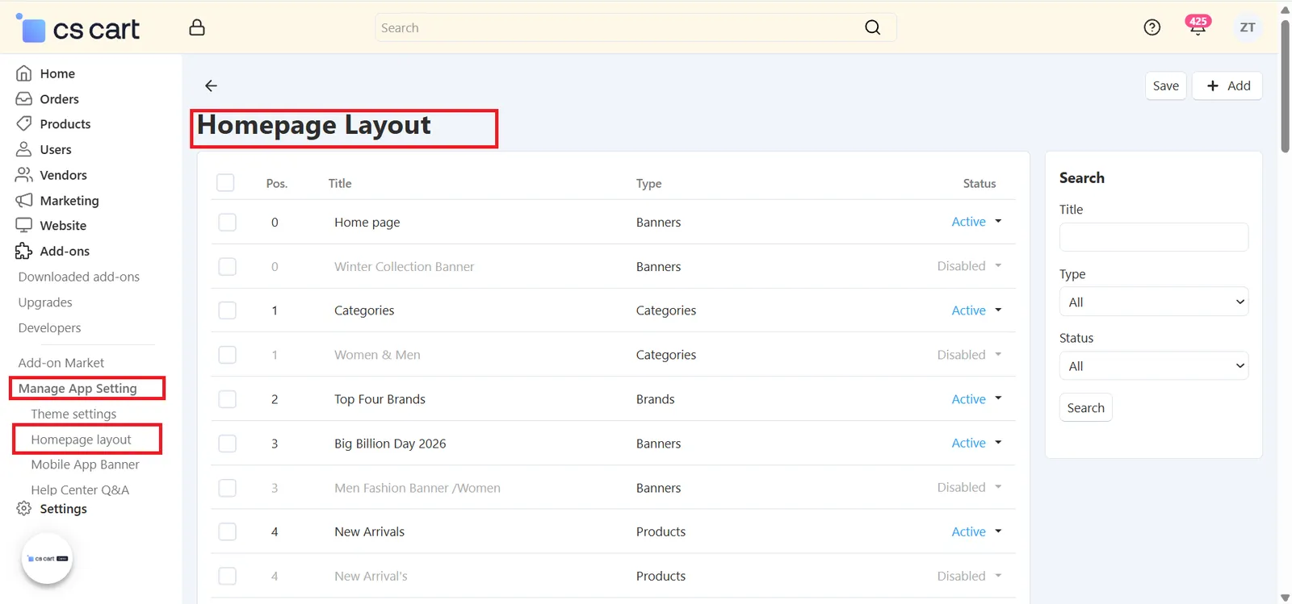Click the lock icon in header
Screen dimensions: 1292x604
[x=197, y=27]
